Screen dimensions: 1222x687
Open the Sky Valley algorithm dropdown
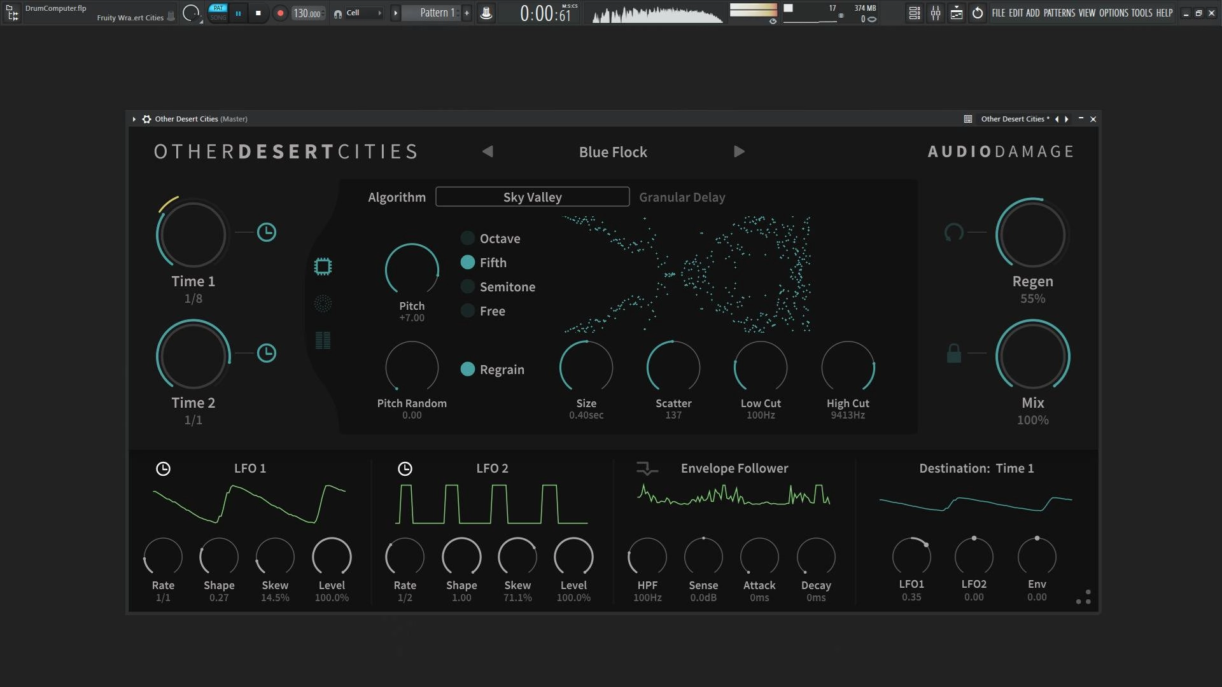[533, 197]
